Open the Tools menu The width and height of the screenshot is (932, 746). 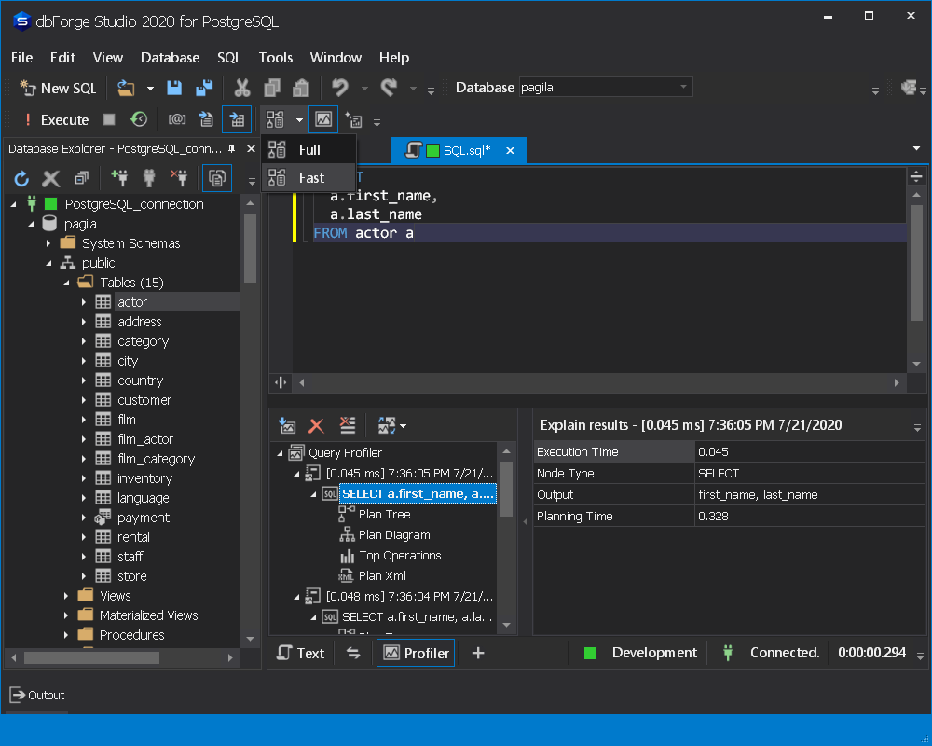tap(275, 58)
